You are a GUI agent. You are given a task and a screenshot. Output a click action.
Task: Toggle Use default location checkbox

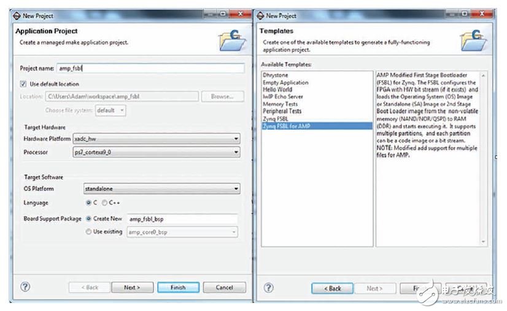pyautogui.click(x=23, y=84)
